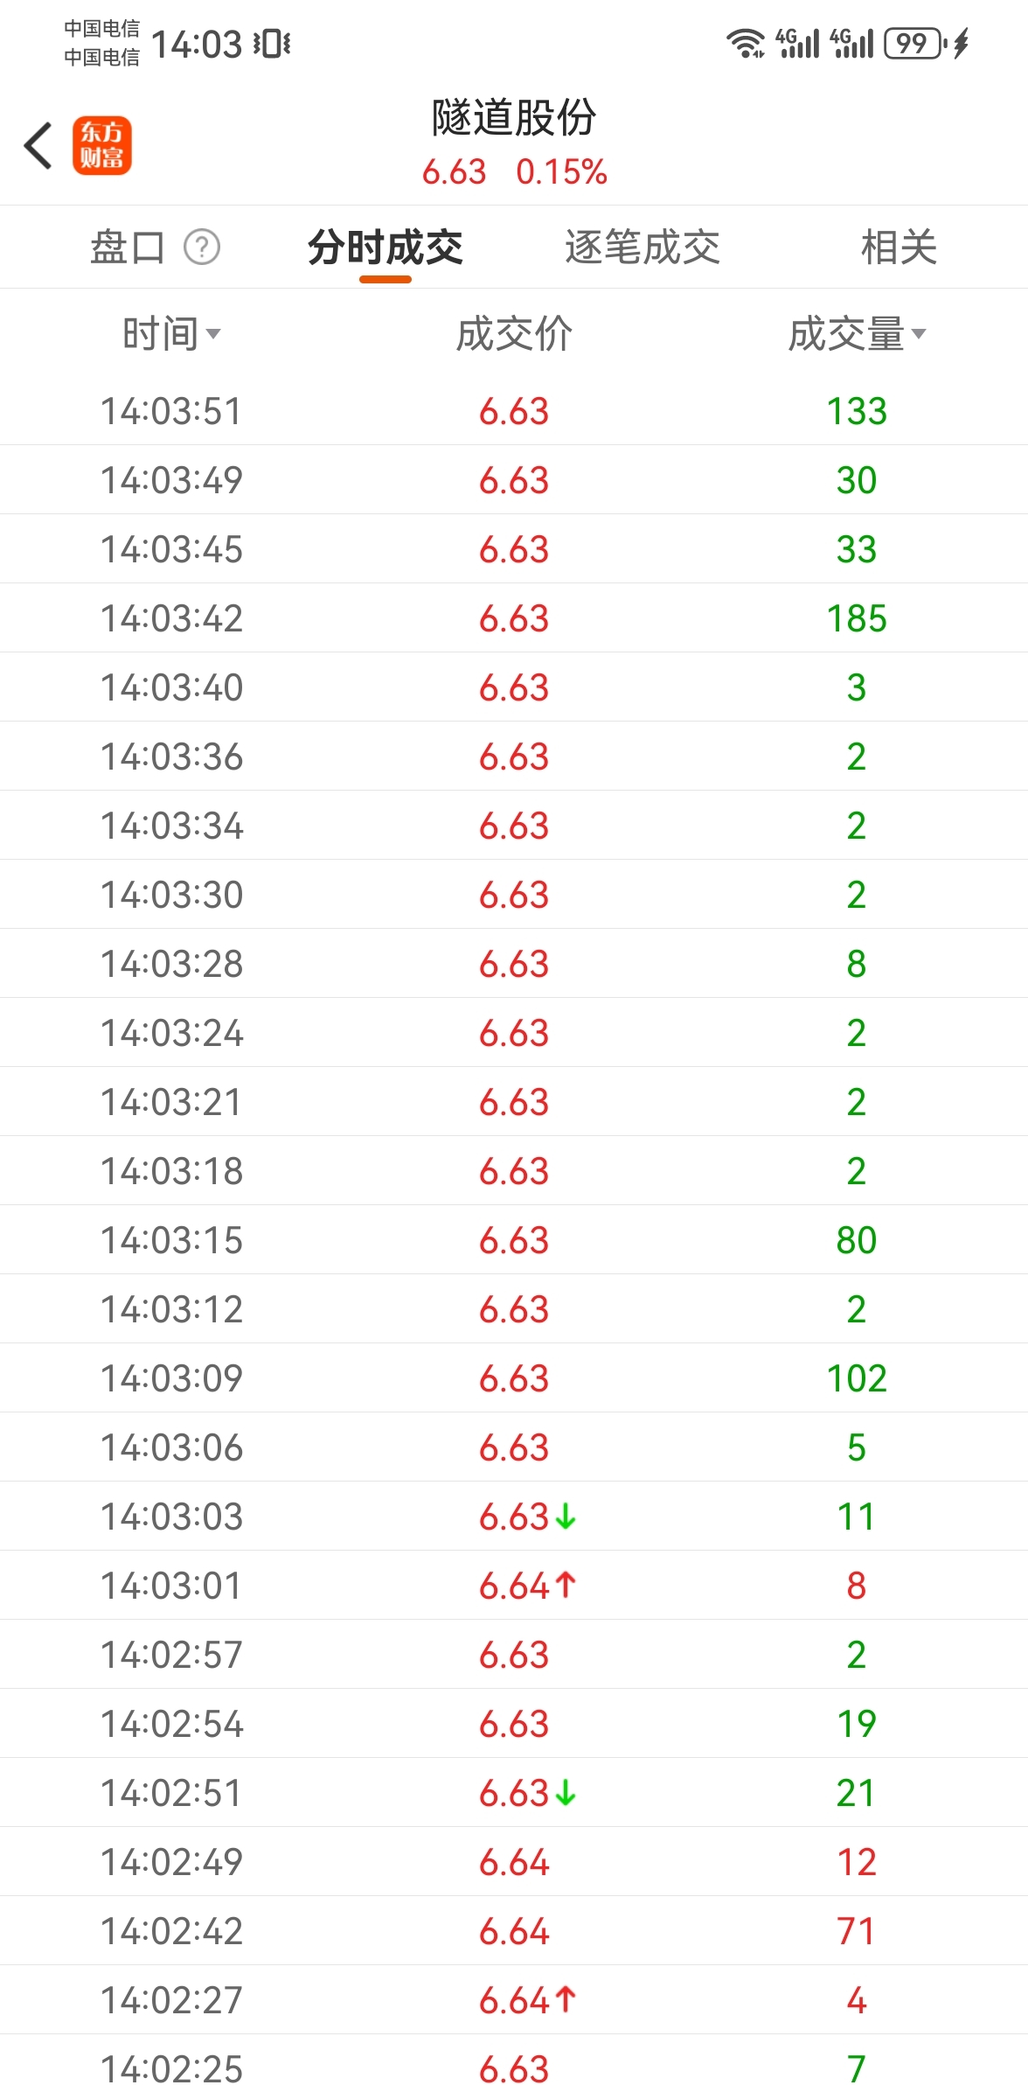Tap the 隧道股份 stock title
Image resolution: width=1028 pixels, height=2099 pixels.
click(x=514, y=117)
